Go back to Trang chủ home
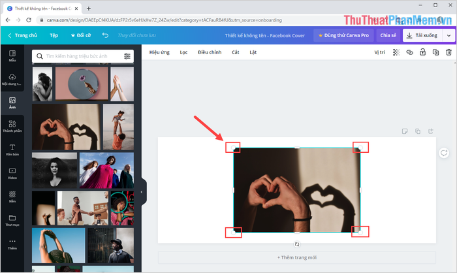The width and height of the screenshot is (457, 273). 22,35
